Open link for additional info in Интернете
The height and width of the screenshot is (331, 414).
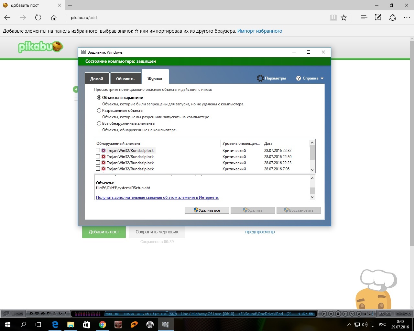(157, 198)
